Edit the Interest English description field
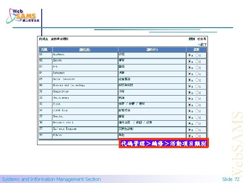This screenshot has height=183, width=245. (85, 74)
